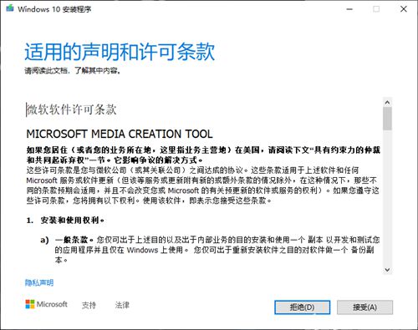
Task: Click the scrollbar up arrow
Action: tap(387, 103)
